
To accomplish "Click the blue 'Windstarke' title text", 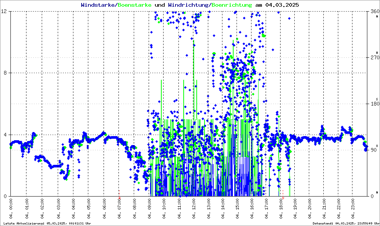I will (98, 5).
